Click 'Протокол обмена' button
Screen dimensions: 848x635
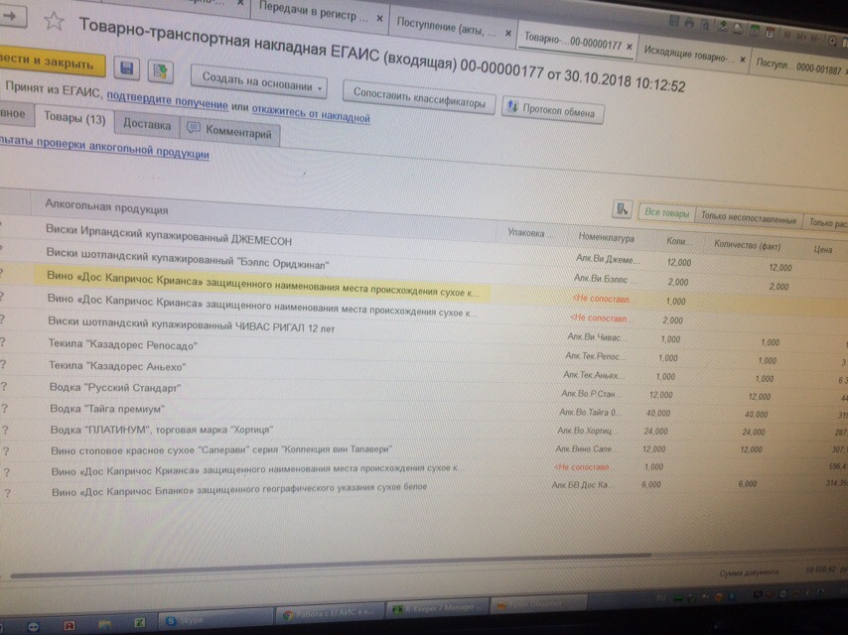point(552,110)
